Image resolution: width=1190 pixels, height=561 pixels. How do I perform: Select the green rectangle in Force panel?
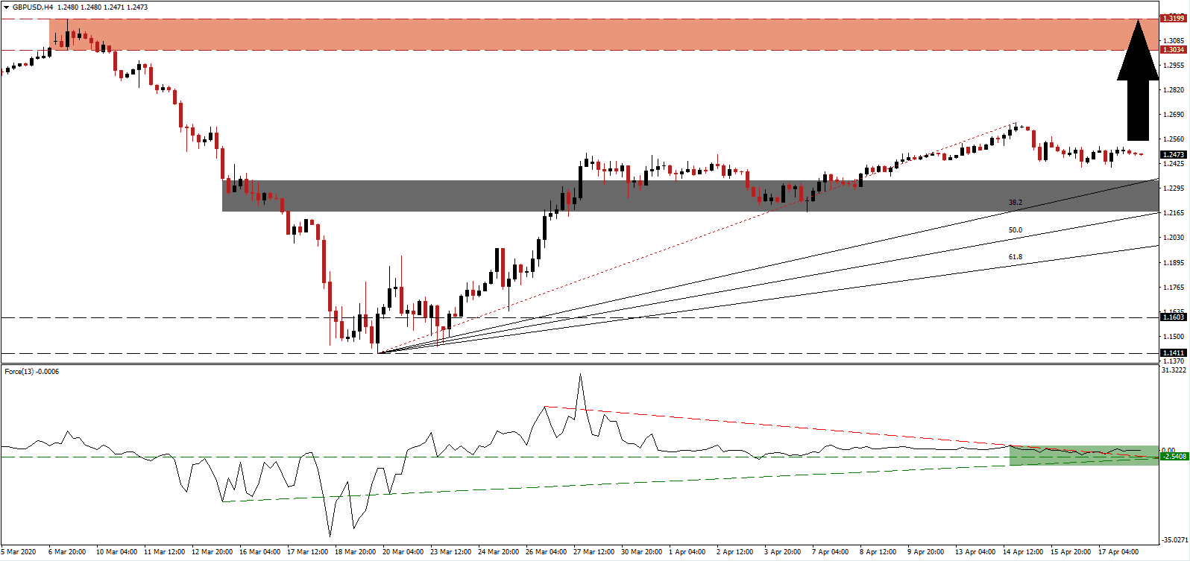click(x=1083, y=455)
